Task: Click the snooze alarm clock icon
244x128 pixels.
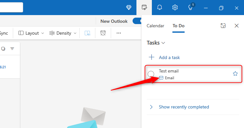Action: click(x=103, y=33)
